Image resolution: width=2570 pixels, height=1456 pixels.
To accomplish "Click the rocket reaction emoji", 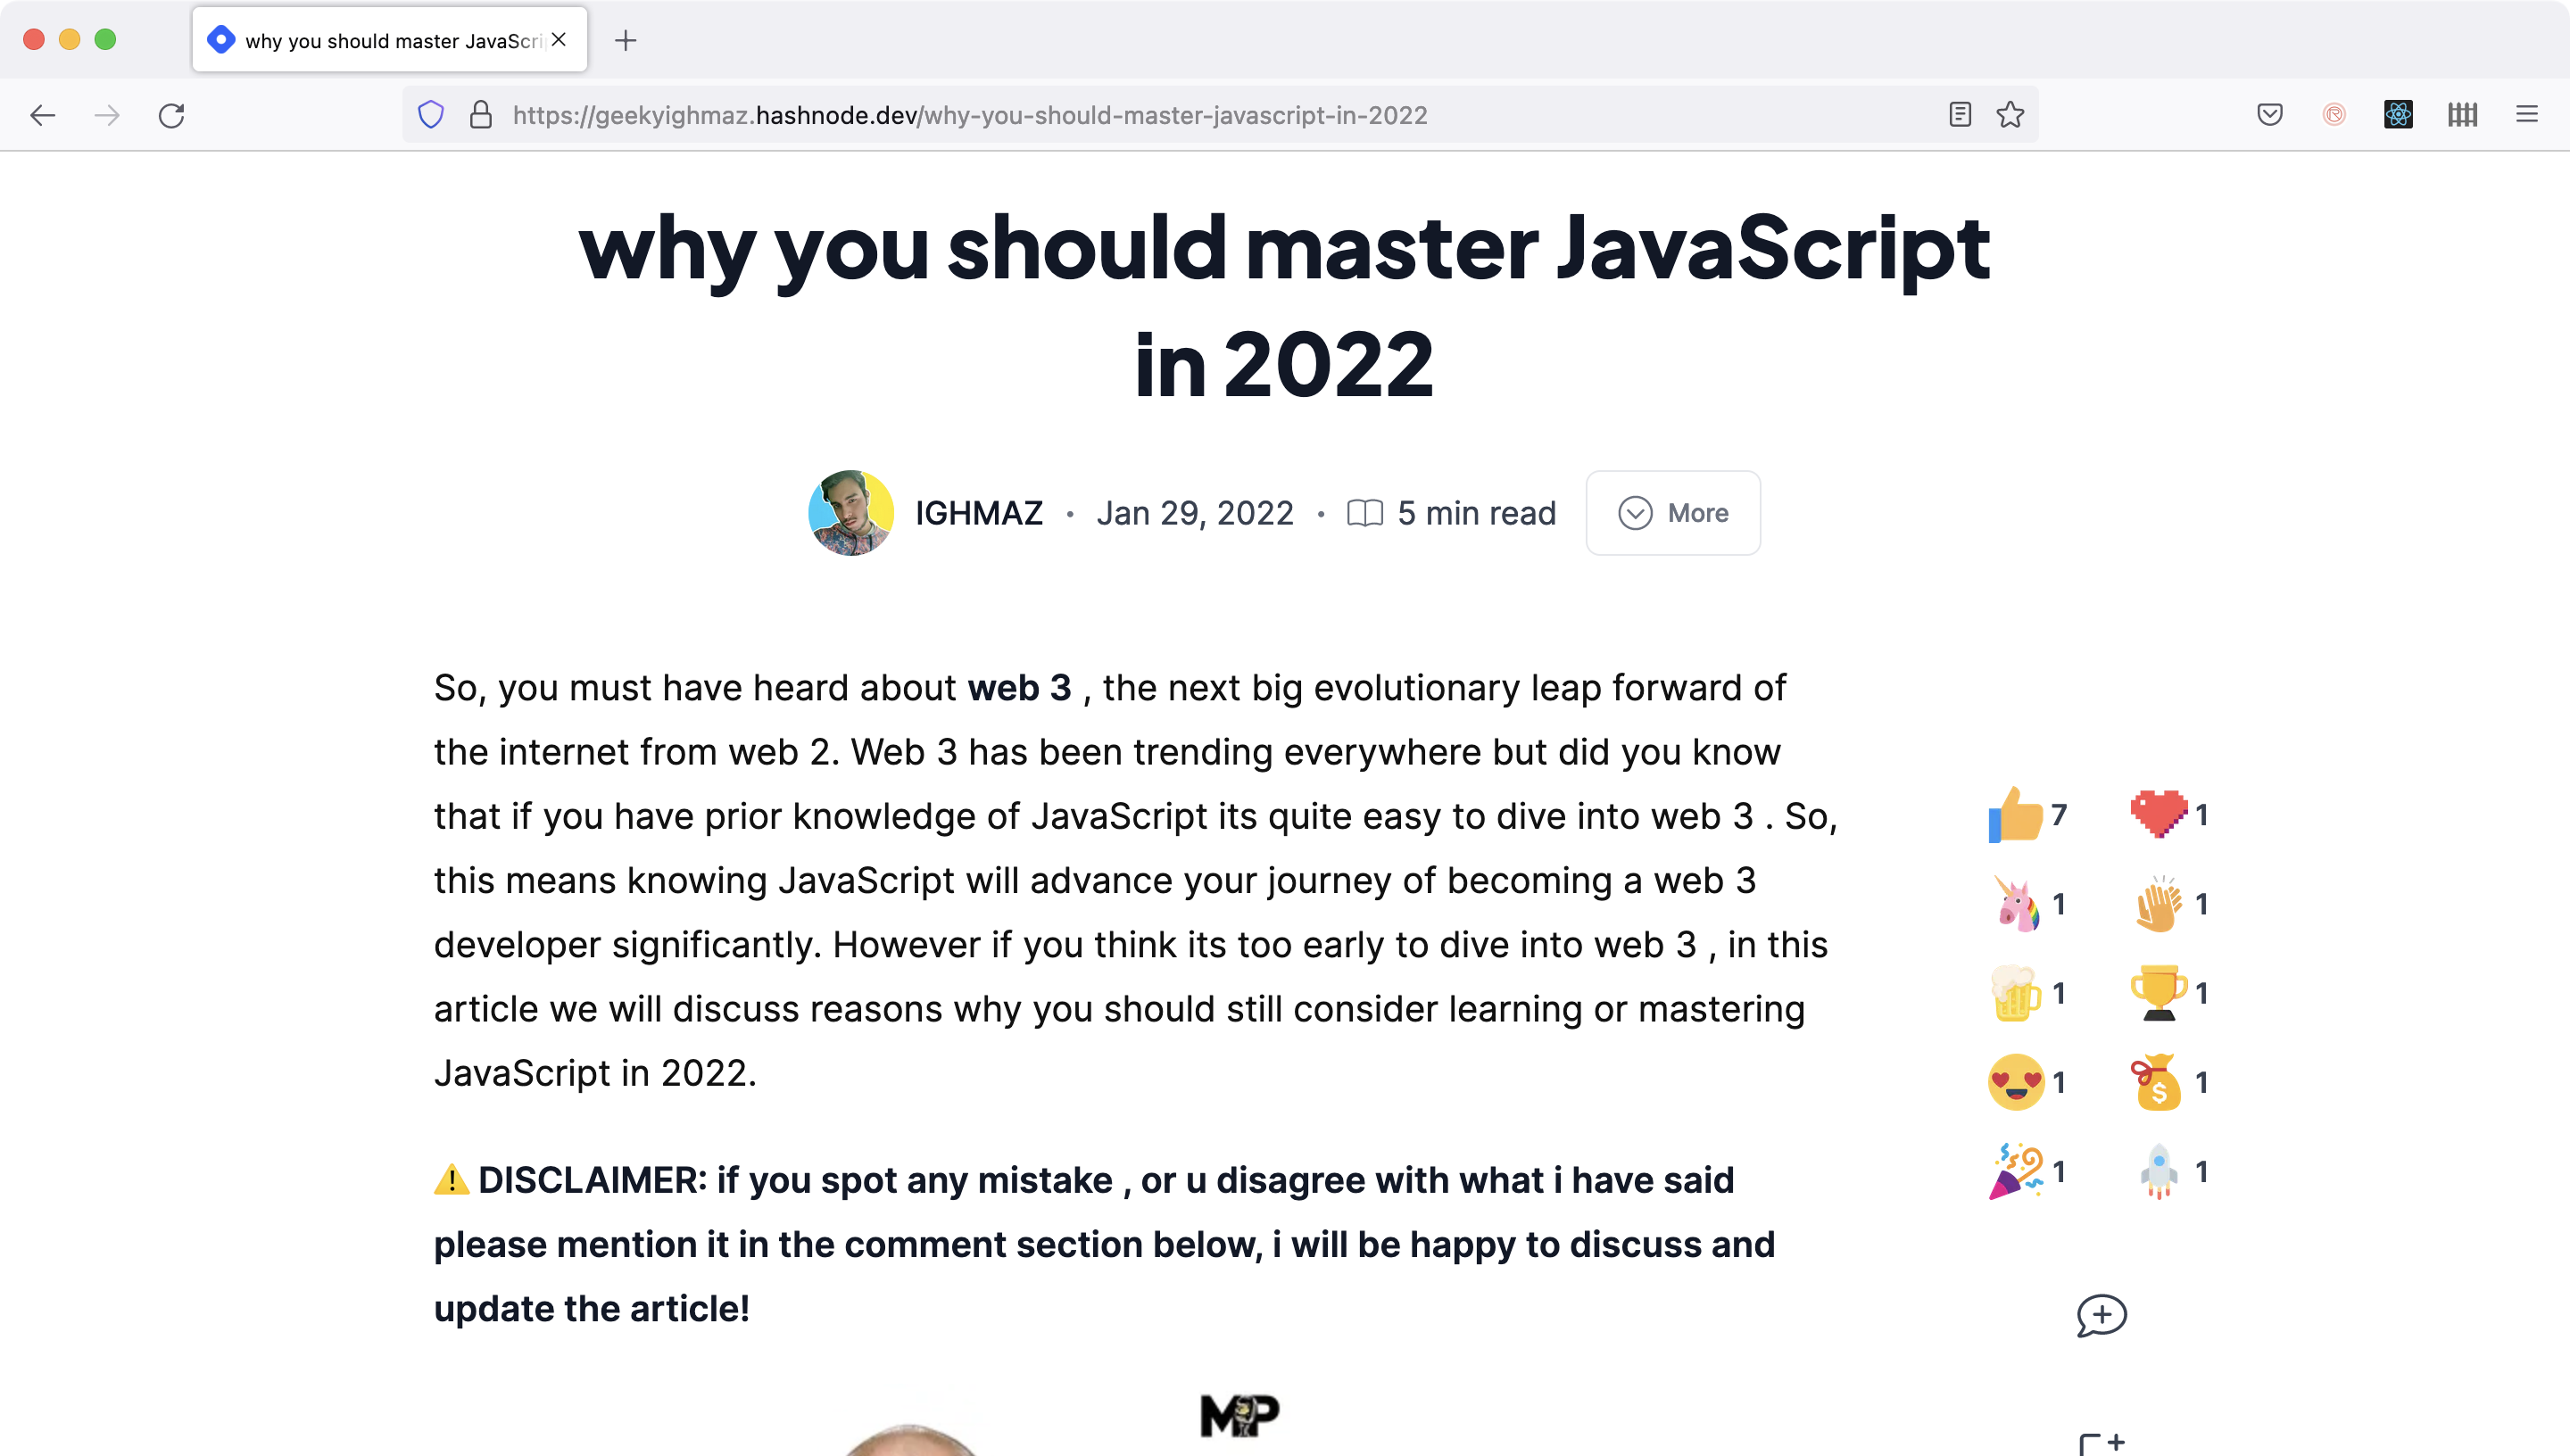I will (x=2158, y=1171).
